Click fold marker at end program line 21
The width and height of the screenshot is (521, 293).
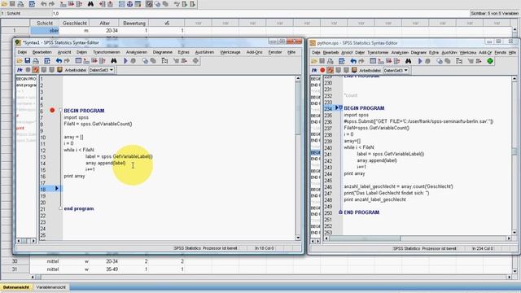tap(60, 208)
